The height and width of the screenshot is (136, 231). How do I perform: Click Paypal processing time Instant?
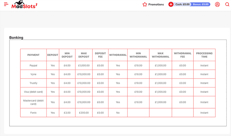tap(204, 66)
